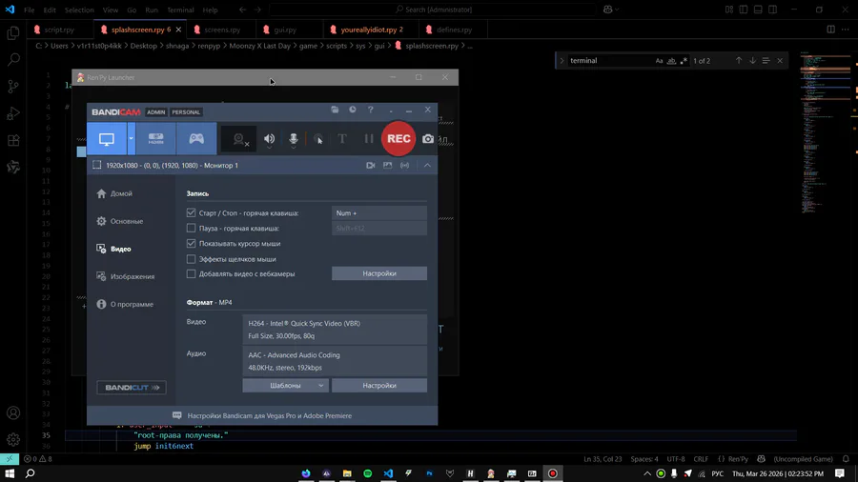The width and height of the screenshot is (858, 482).
Task: Open the CRLF line ending selector in status bar
Action: coord(701,459)
